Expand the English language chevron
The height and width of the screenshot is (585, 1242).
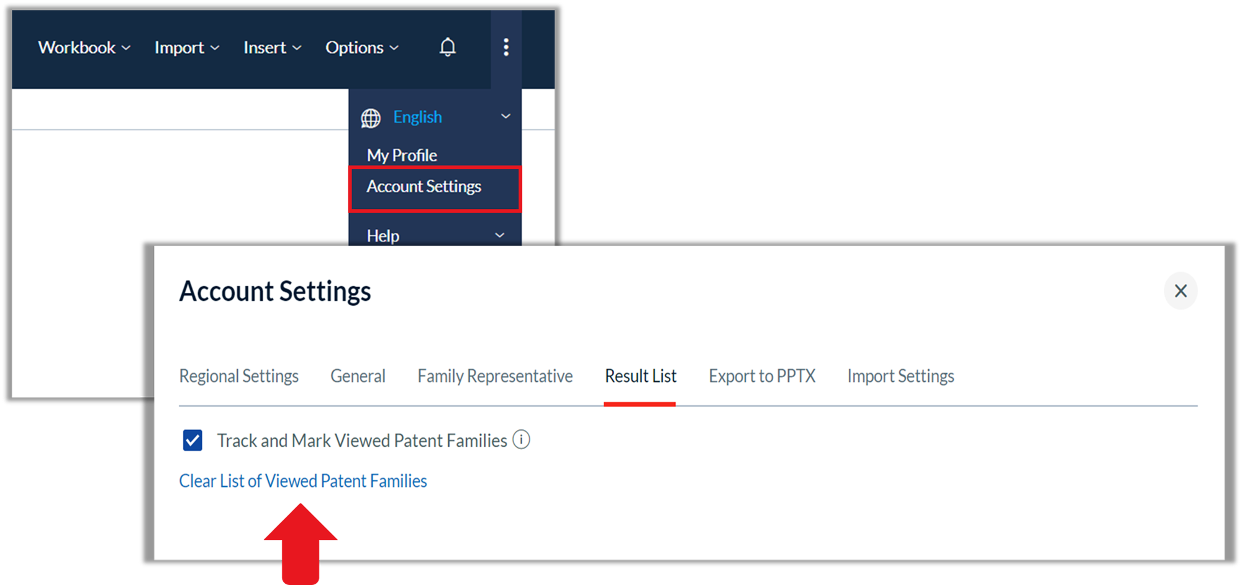(505, 116)
